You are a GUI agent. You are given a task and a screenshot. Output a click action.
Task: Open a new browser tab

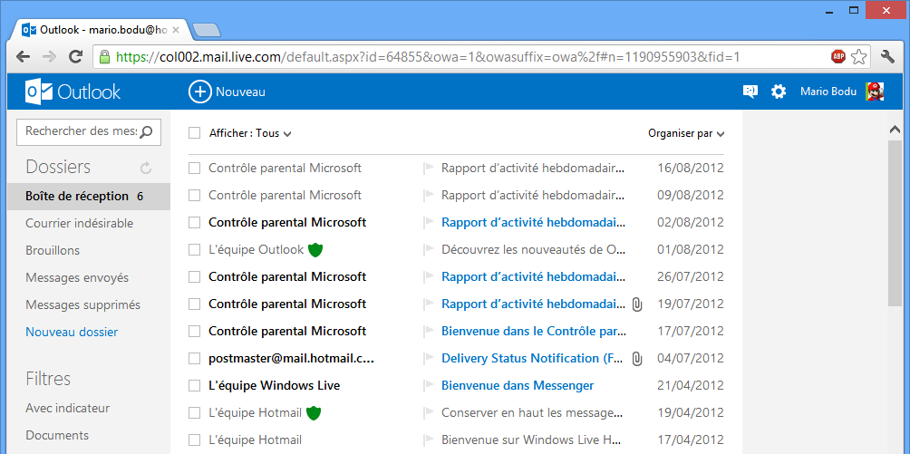(x=206, y=30)
